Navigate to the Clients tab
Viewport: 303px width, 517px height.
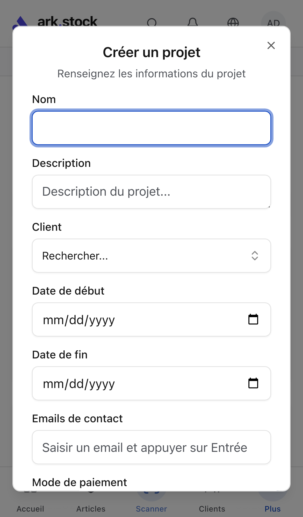click(212, 508)
